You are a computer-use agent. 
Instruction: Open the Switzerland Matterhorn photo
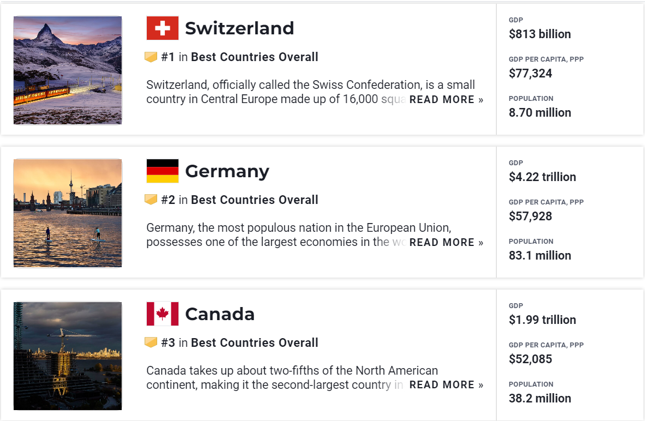pyautogui.click(x=68, y=70)
